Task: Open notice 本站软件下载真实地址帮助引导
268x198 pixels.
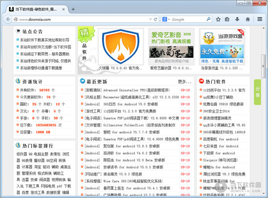Action: coord(45,40)
